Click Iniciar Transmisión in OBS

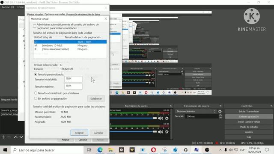coord(249,111)
